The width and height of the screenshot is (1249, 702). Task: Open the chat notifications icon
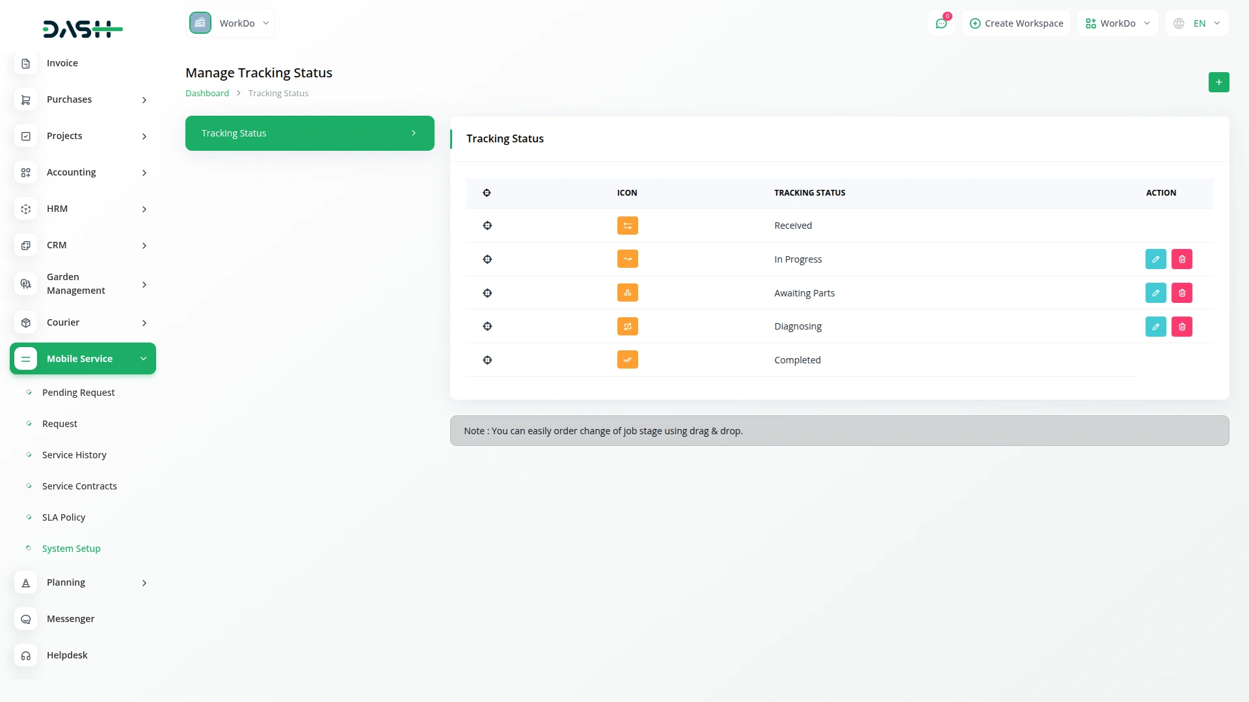(x=941, y=23)
